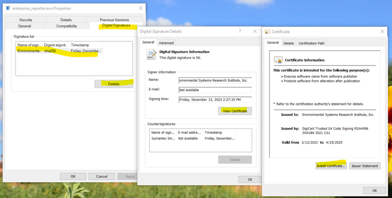392x198 pixels.
Task: Select the General tab in Certificate dialog
Action: click(273, 42)
